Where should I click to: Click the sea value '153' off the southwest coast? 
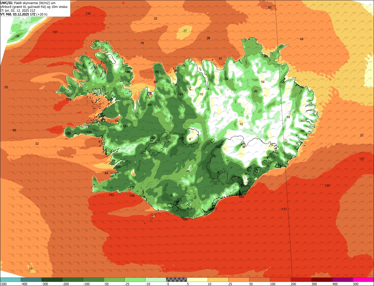[x=111, y=195]
